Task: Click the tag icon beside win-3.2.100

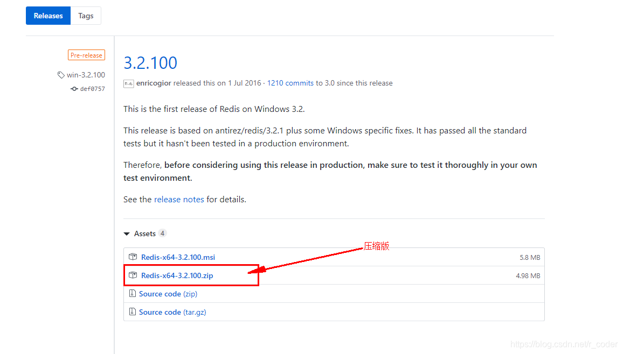Action: click(61, 75)
